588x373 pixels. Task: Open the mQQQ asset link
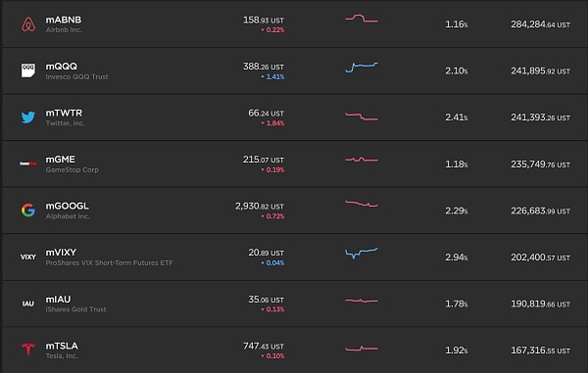(x=62, y=67)
